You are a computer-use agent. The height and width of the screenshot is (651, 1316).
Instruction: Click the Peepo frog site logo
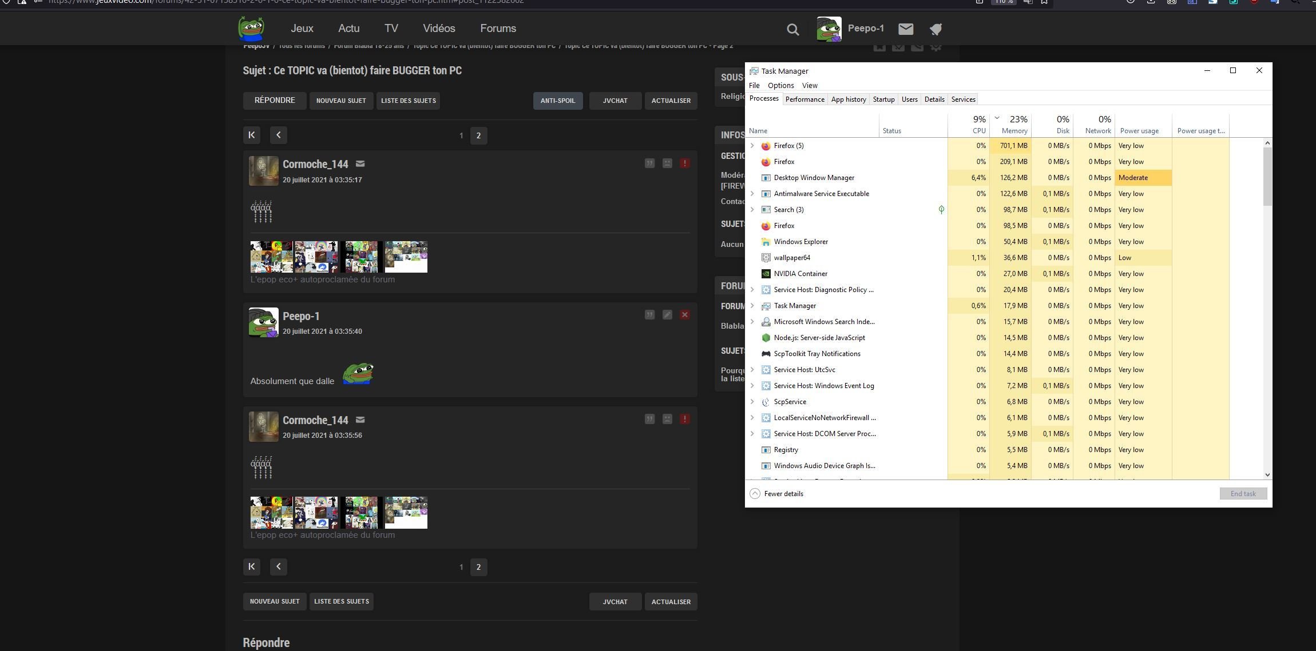pyautogui.click(x=251, y=29)
